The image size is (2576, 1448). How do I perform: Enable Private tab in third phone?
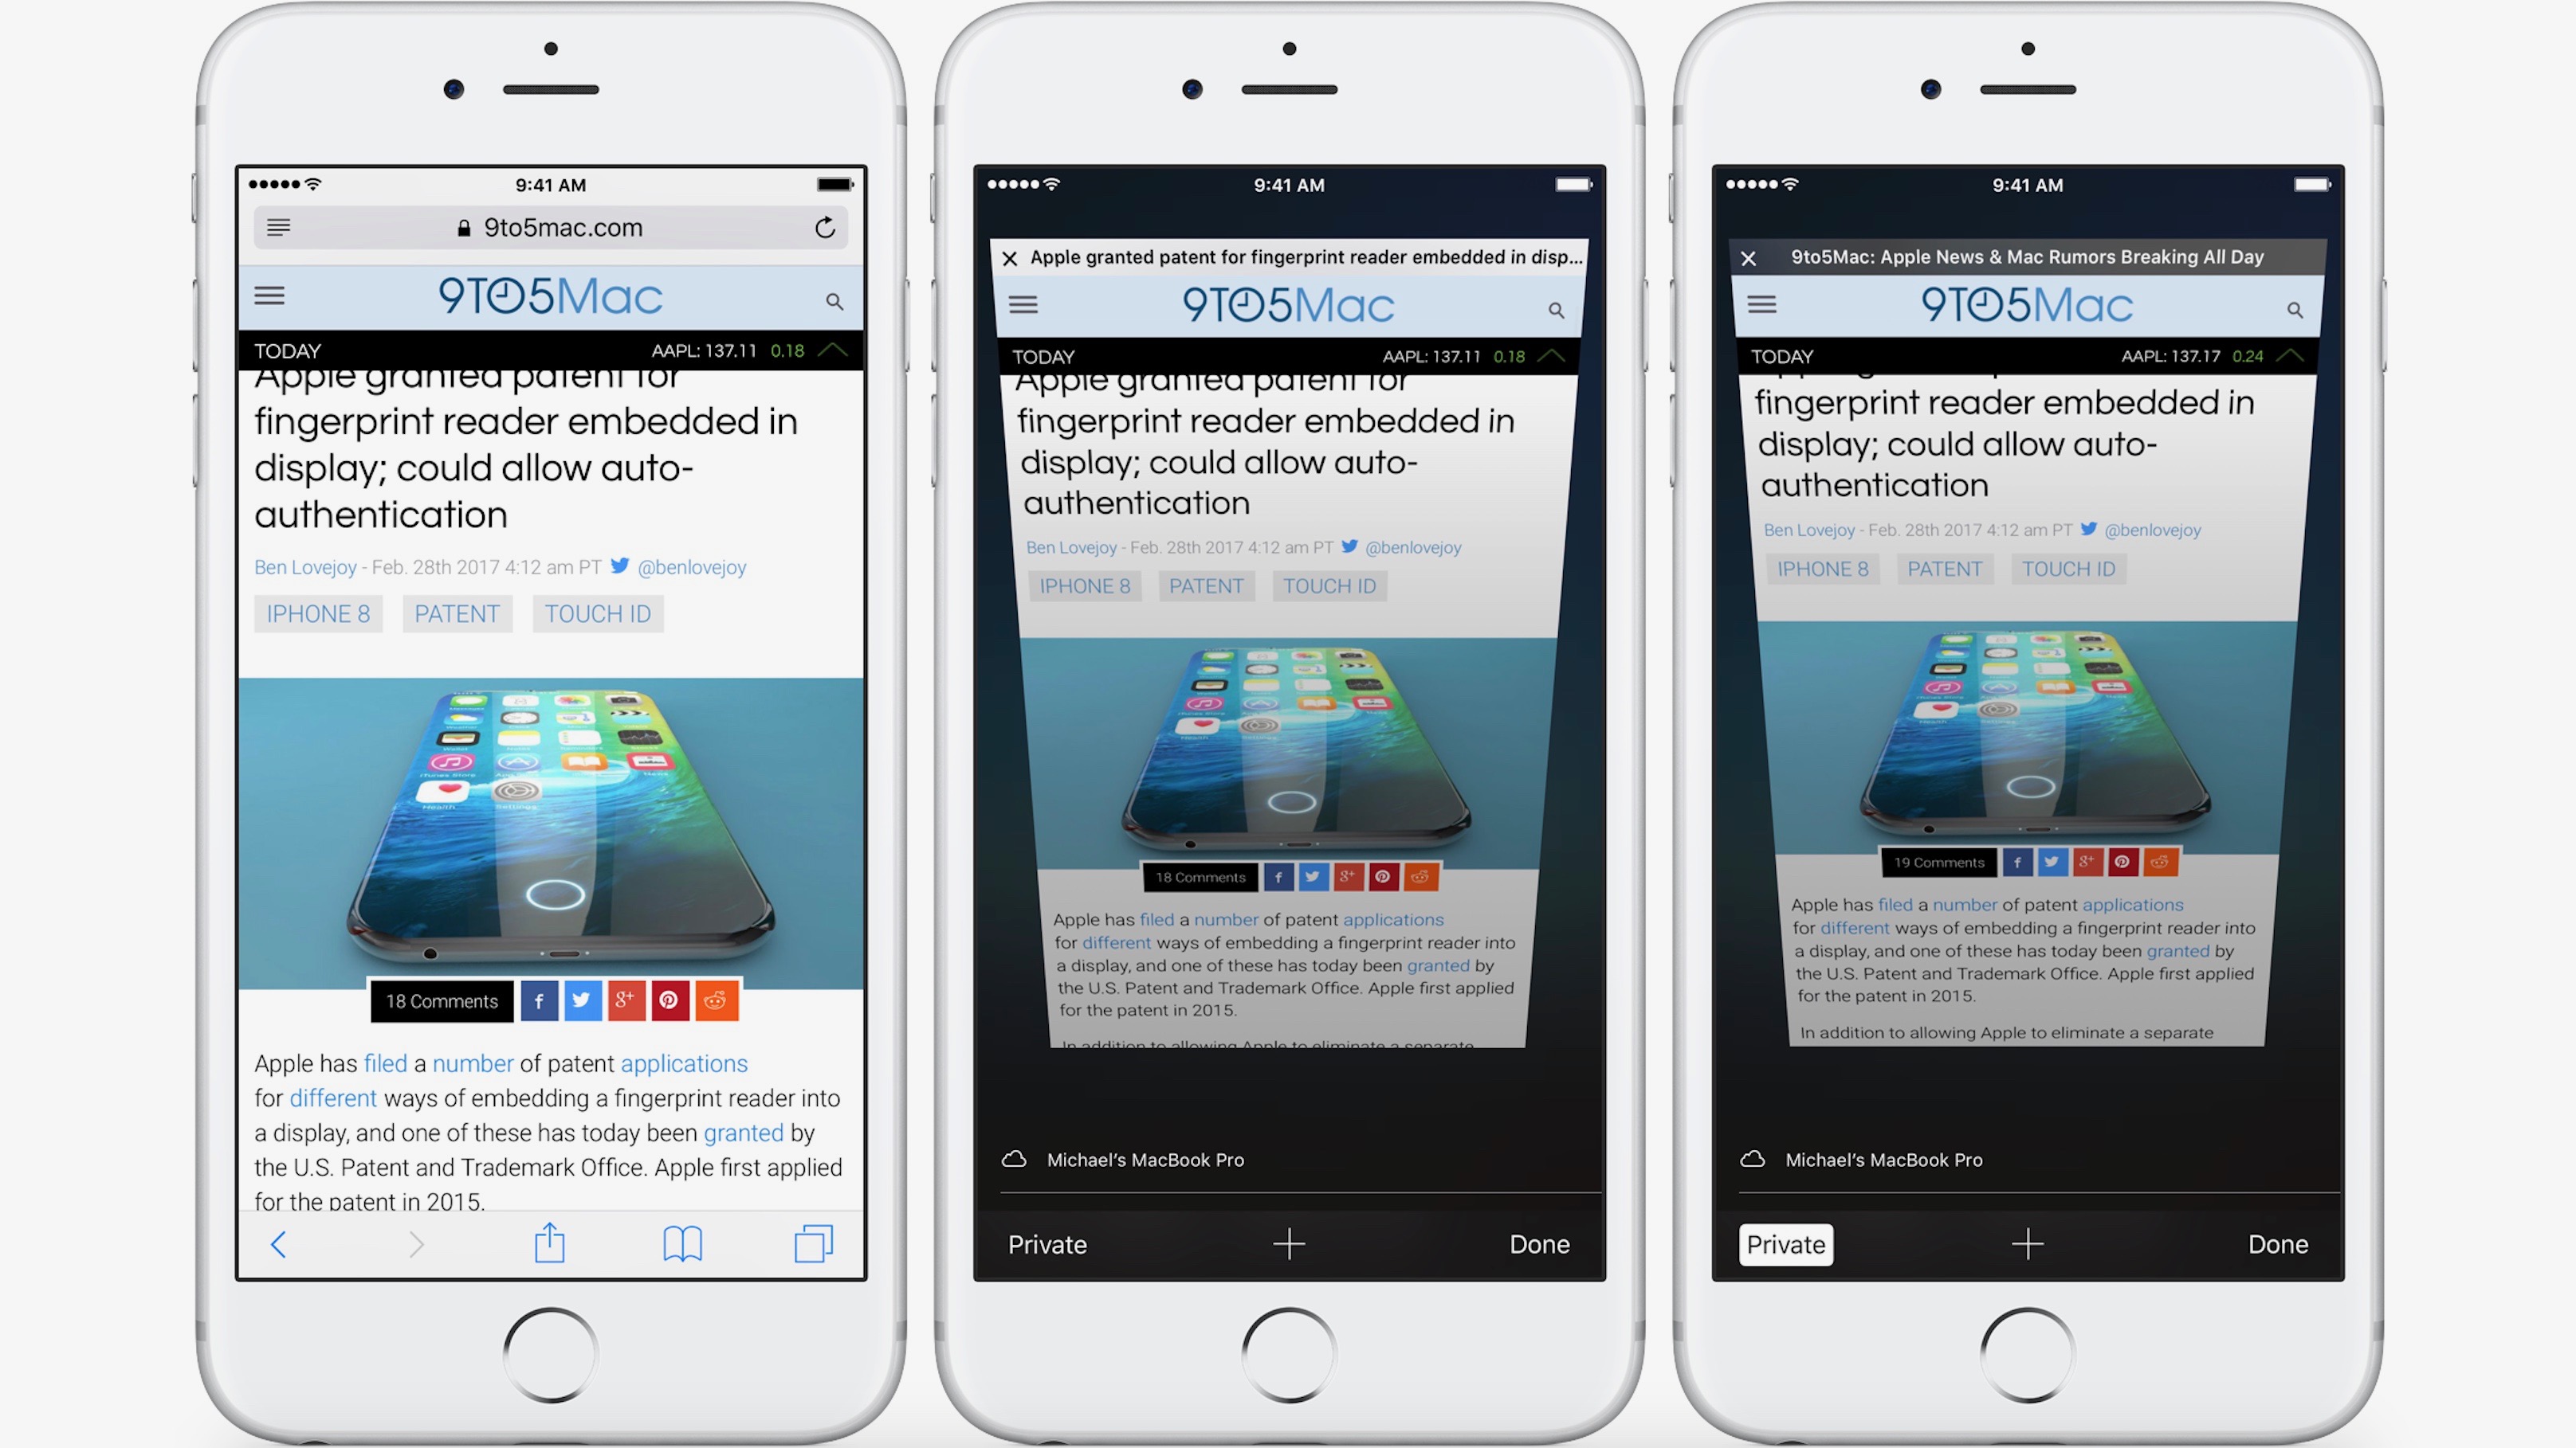coord(1785,1245)
